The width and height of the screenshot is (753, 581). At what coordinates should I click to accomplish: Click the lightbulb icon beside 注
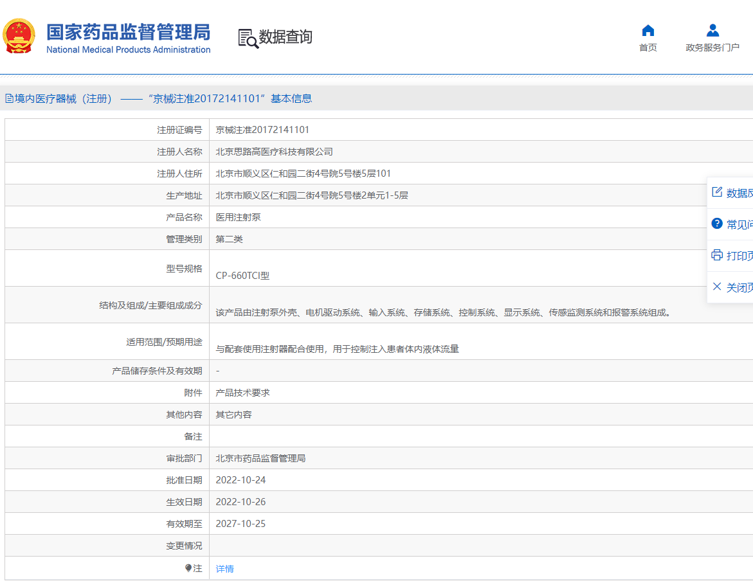188,568
